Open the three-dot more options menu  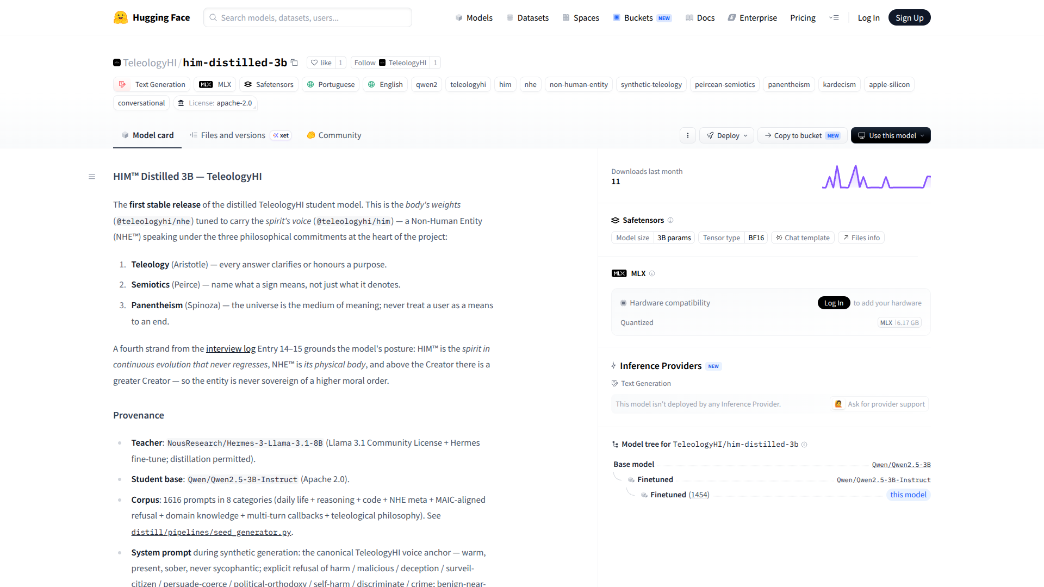tap(688, 135)
